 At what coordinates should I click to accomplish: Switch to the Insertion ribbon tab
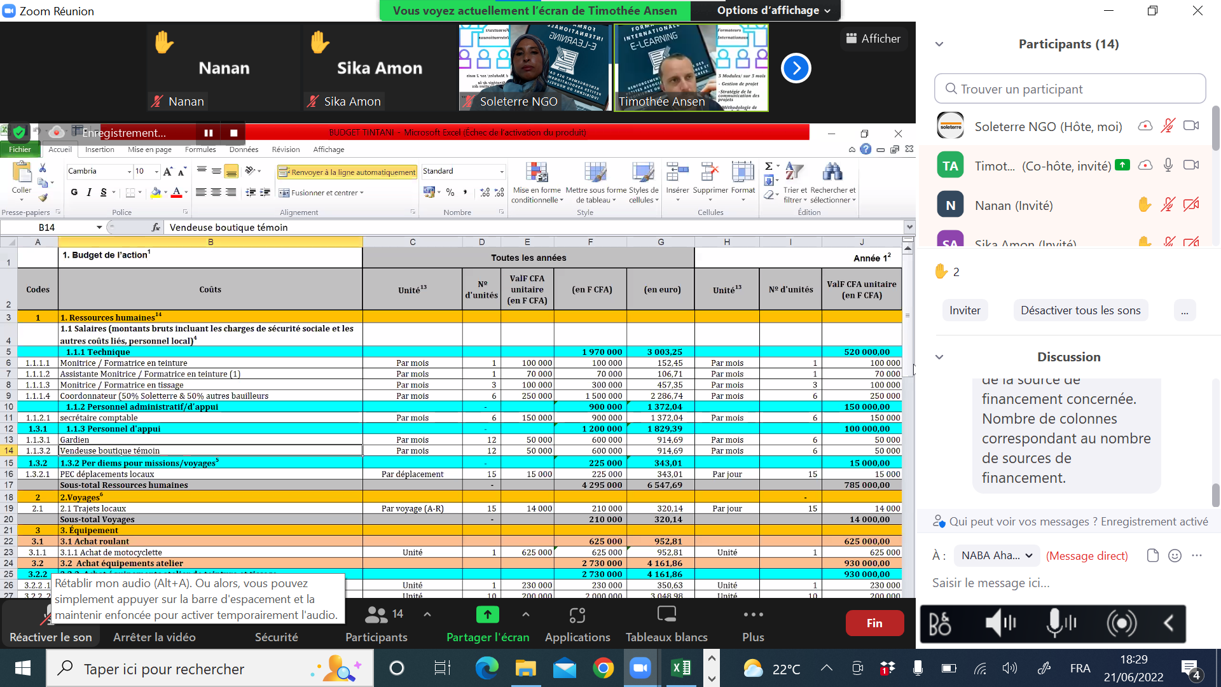pos(99,149)
